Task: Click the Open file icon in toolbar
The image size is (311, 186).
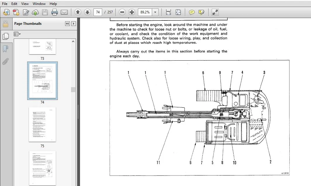Action: pyautogui.click(x=6, y=12)
